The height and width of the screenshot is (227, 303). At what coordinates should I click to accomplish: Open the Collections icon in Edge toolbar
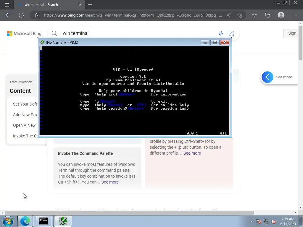[267, 15]
